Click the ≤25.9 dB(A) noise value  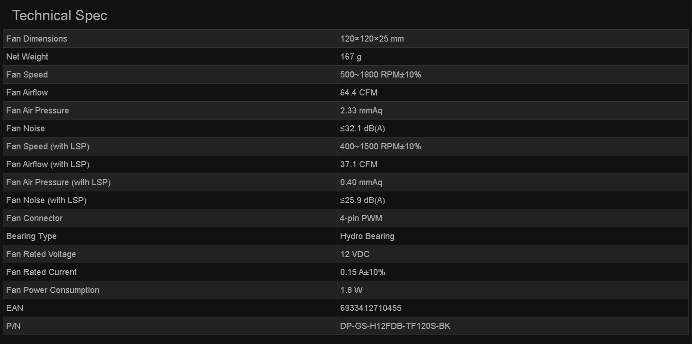(362, 200)
